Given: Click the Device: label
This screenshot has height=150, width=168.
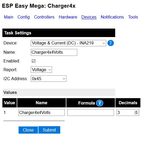Looking at the screenshot, I should pos(11,43).
